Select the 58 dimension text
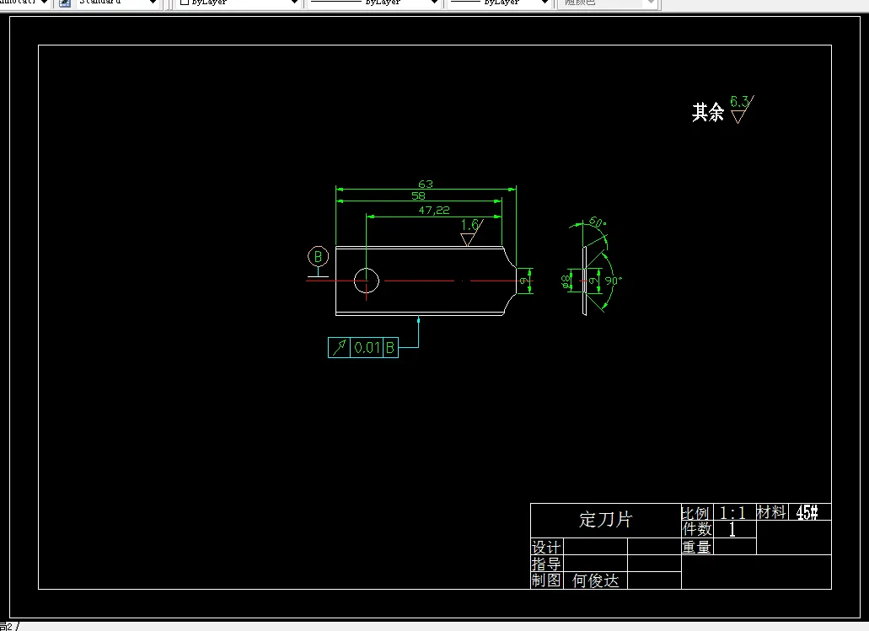 (418, 195)
